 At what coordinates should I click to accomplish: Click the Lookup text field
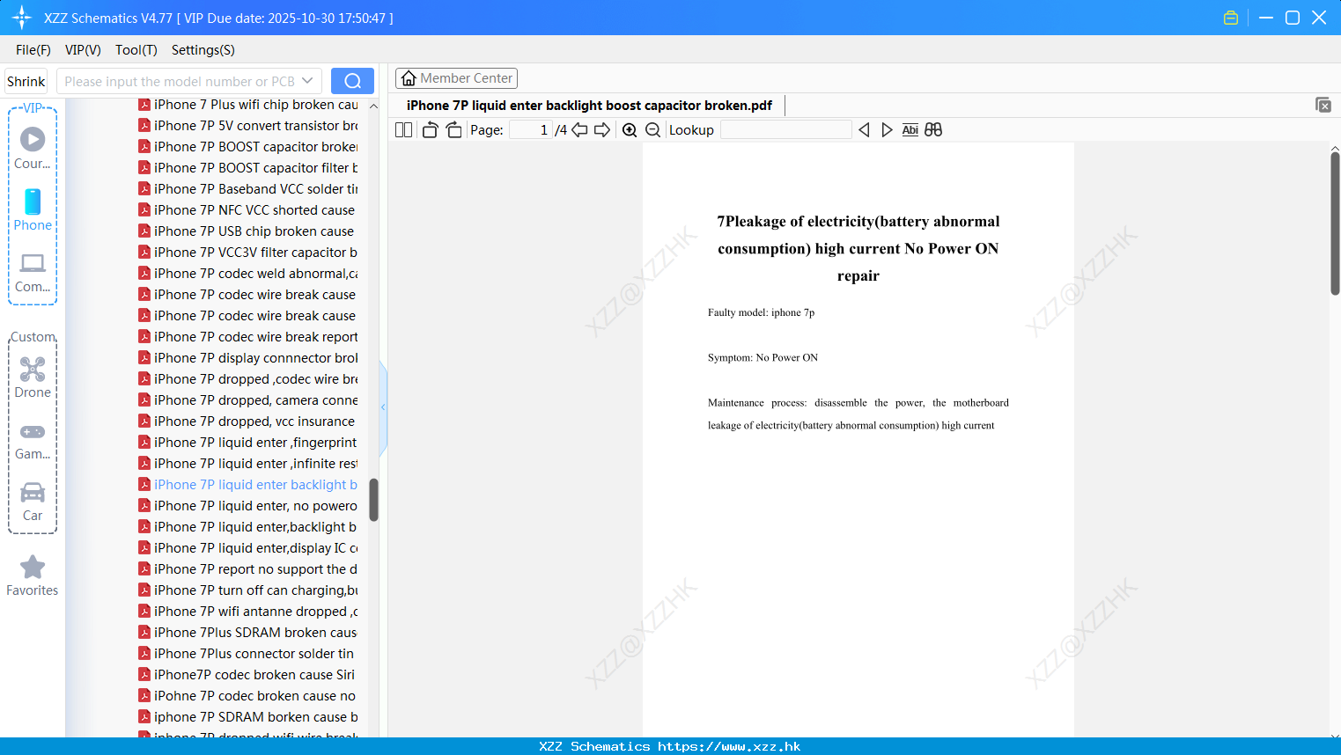tap(785, 129)
